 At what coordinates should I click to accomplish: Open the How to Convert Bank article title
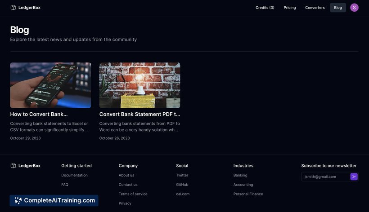(39, 115)
